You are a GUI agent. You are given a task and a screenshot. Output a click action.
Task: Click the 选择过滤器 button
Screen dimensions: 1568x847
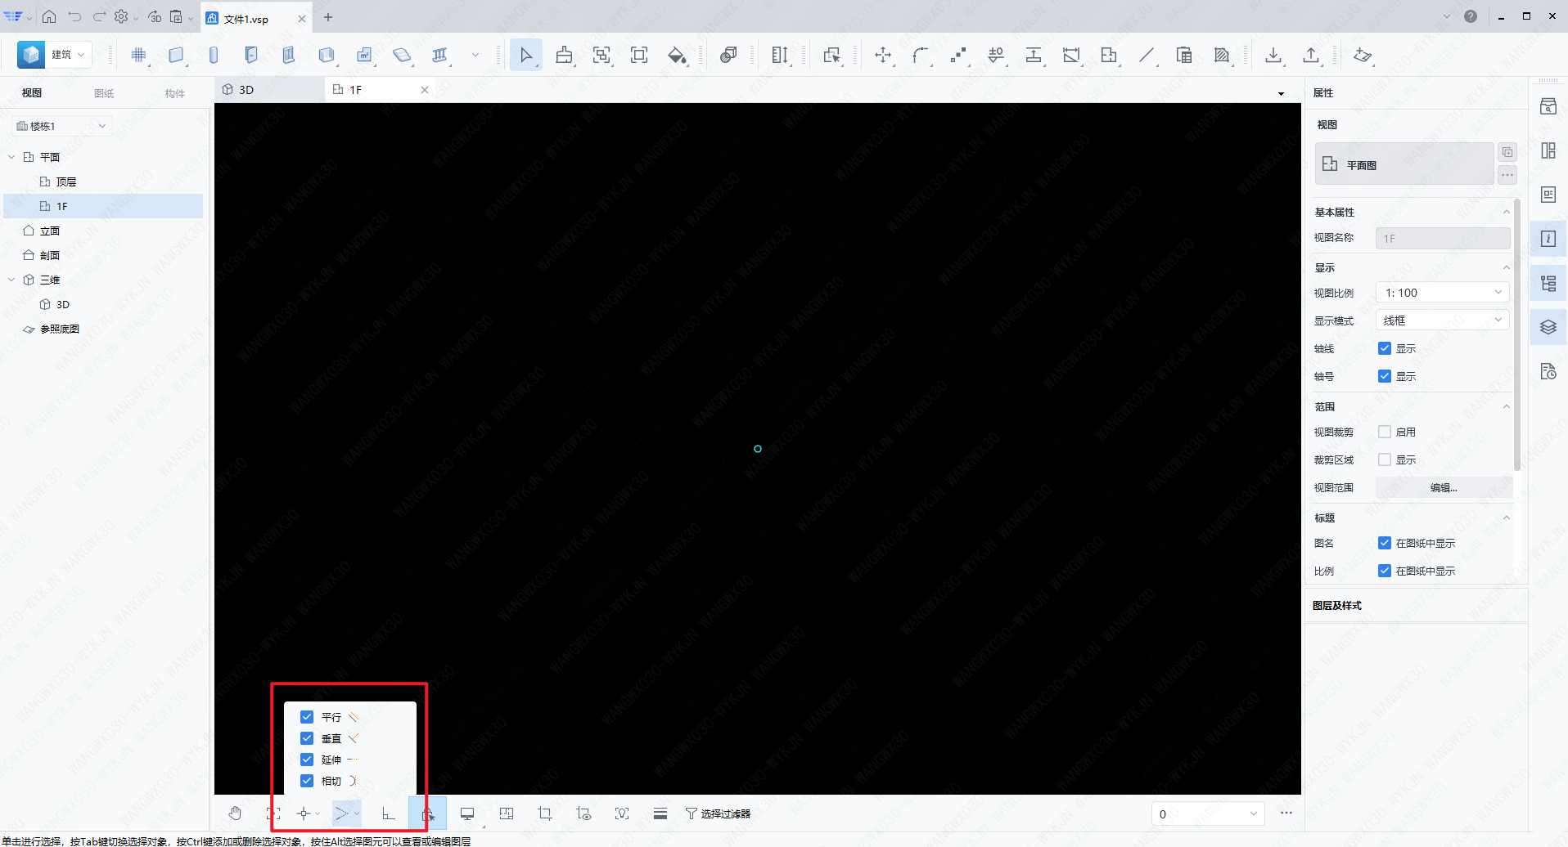point(718,813)
